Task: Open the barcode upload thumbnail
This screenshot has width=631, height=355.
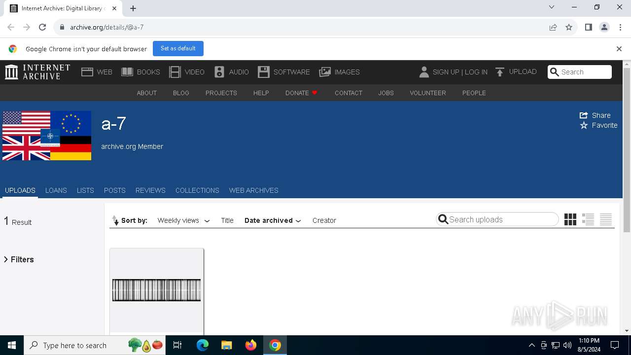Action: (x=157, y=290)
